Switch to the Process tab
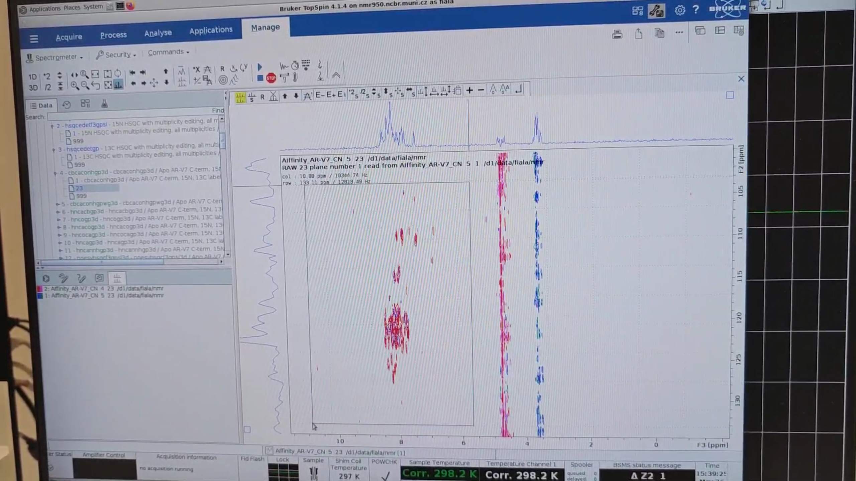 113,35
